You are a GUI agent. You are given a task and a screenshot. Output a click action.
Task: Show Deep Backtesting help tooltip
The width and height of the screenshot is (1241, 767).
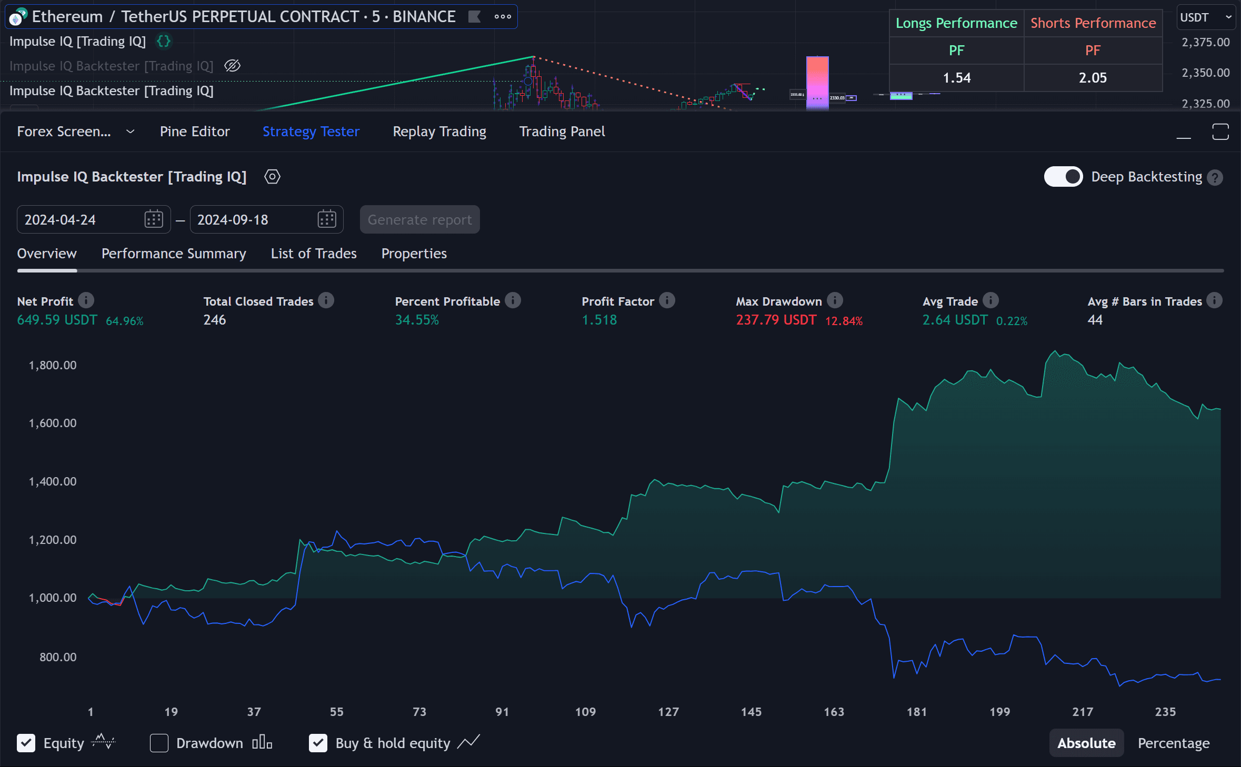(1215, 178)
